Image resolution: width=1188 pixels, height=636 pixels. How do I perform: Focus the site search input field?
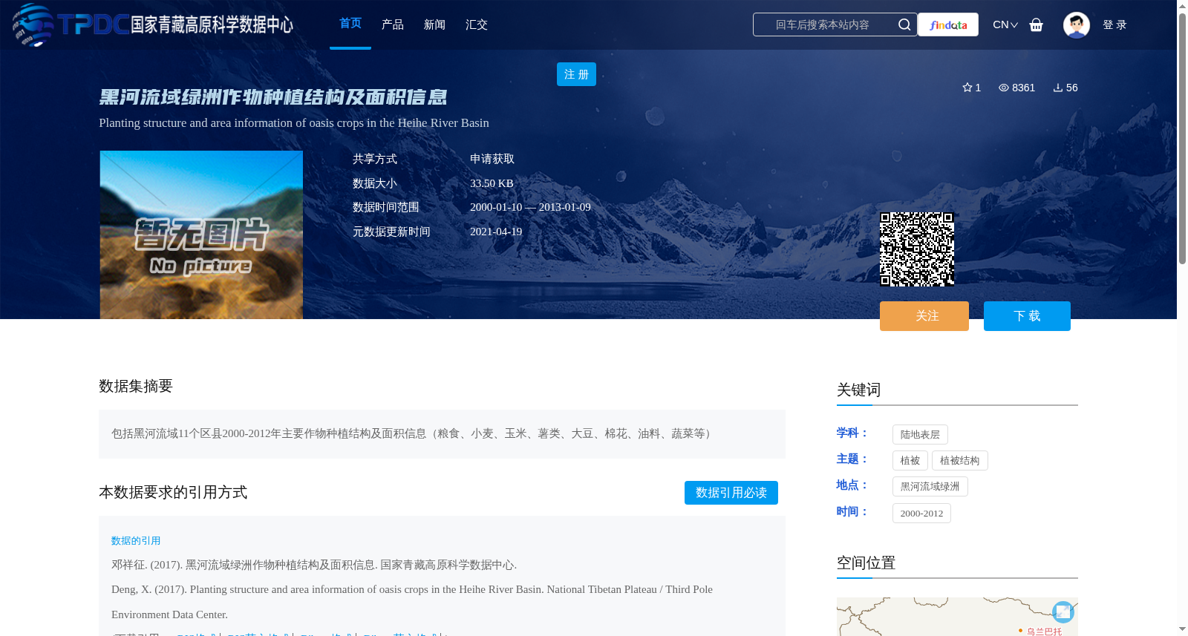tap(823, 24)
